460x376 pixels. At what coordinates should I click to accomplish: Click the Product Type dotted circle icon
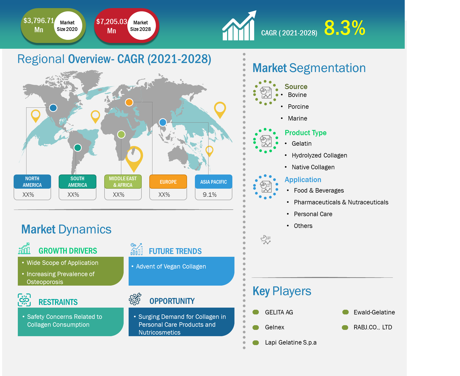coord(265,140)
